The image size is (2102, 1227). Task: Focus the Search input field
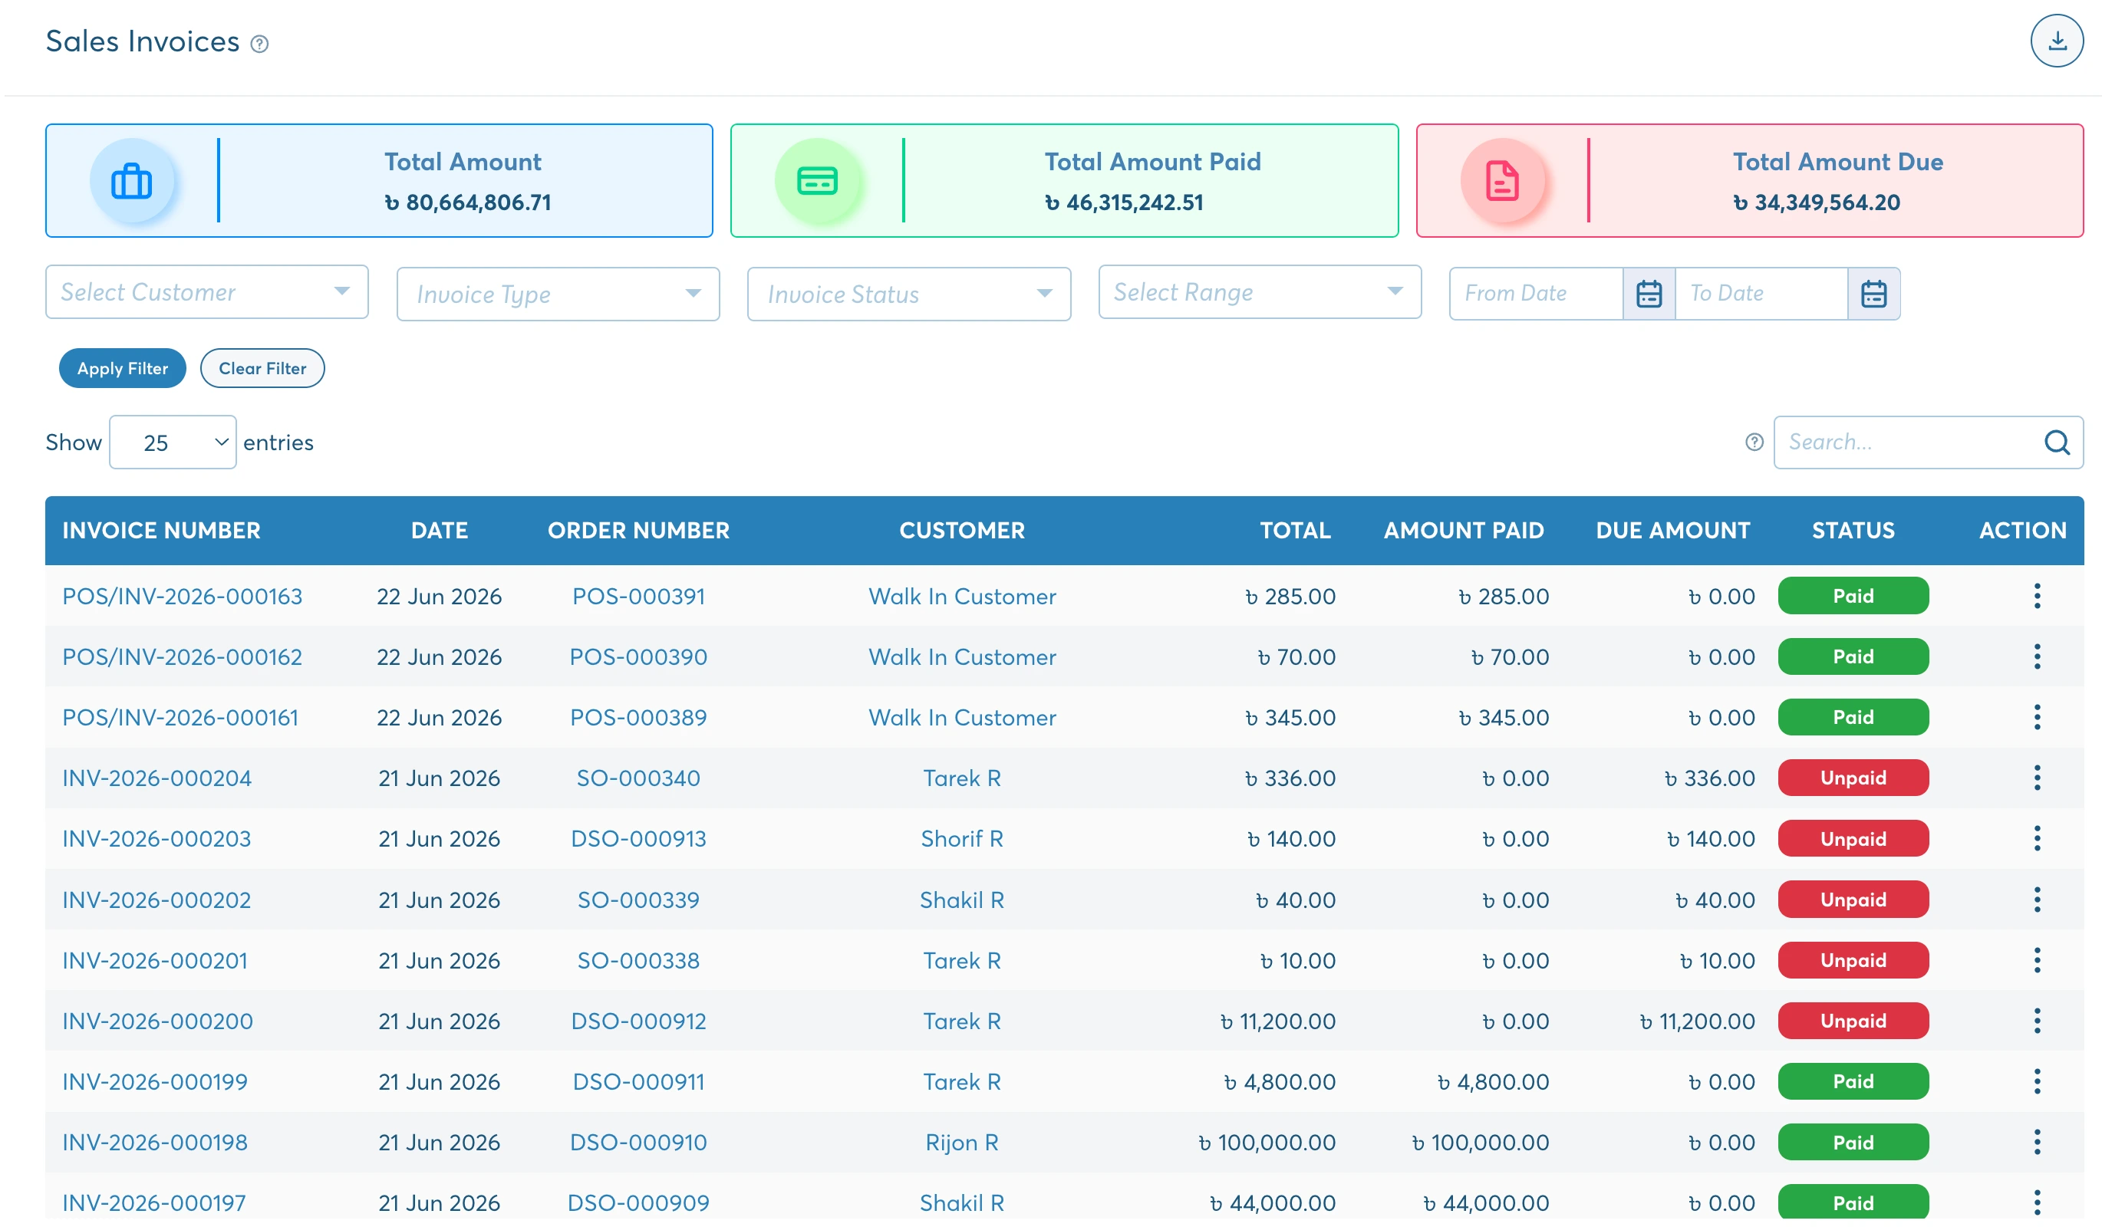(1910, 442)
